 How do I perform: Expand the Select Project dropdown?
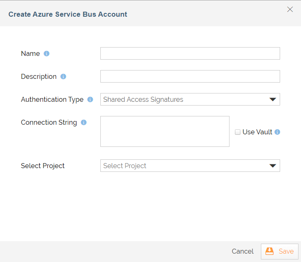[190, 166]
